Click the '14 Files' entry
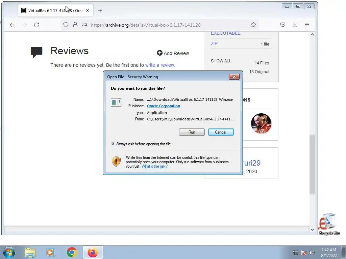This screenshot has width=346, height=259. (x=262, y=63)
